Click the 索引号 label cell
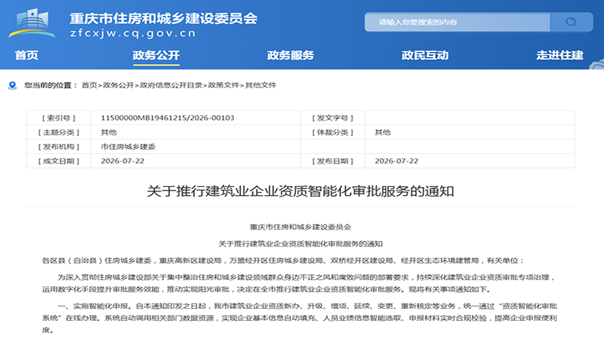This screenshot has height=339, width=604. pyautogui.click(x=59, y=118)
